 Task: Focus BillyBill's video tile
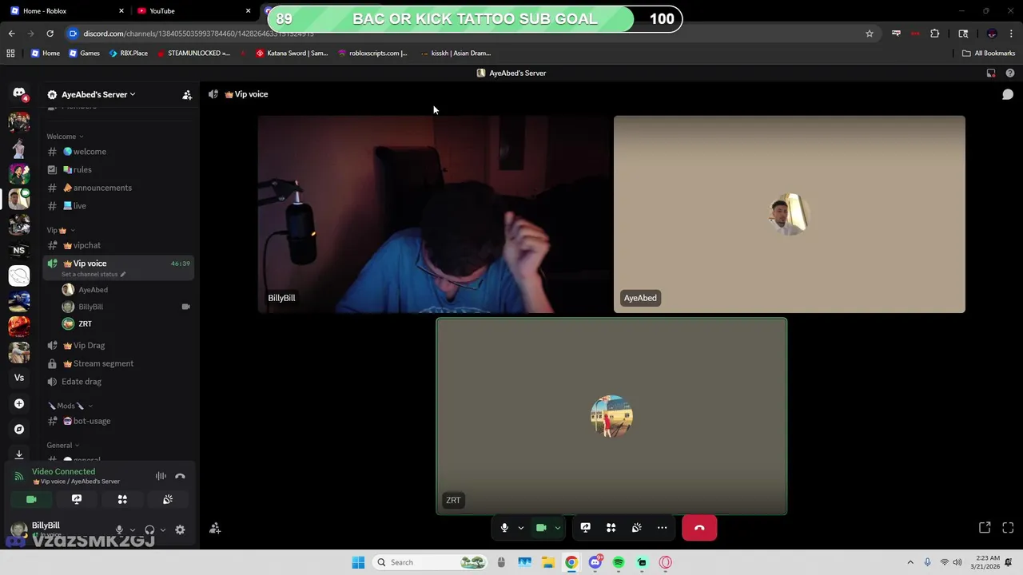click(434, 214)
